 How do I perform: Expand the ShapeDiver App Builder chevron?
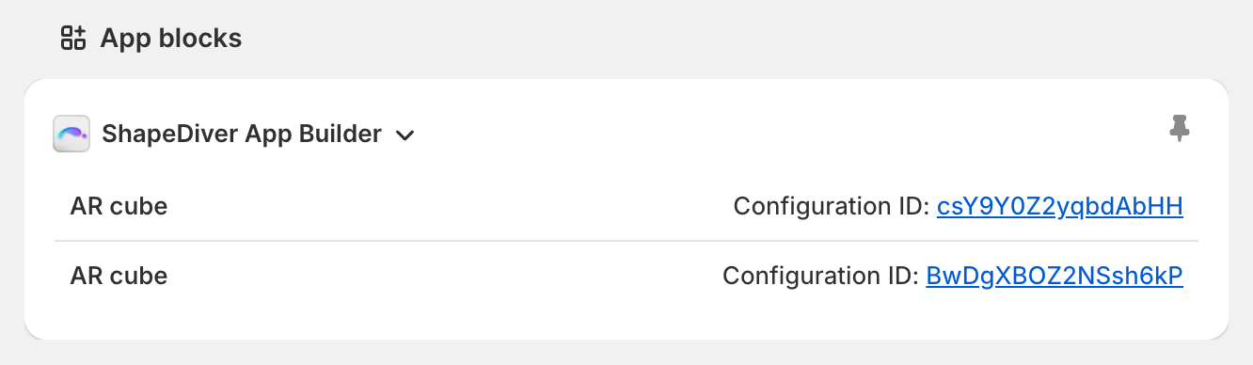(405, 135)
